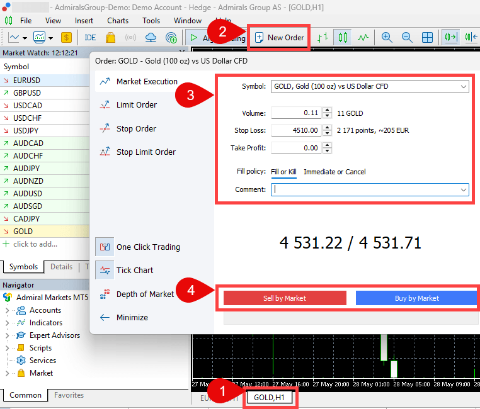Open Tick Chart in order dialog

coord(135,270)
